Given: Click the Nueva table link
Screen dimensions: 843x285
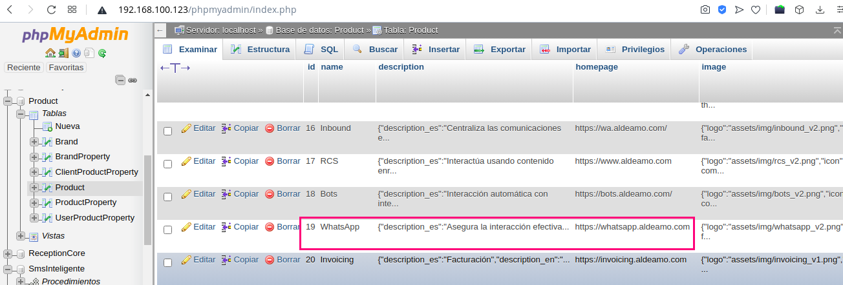Looking at the screenshot, I should click(x=68, y=126).
